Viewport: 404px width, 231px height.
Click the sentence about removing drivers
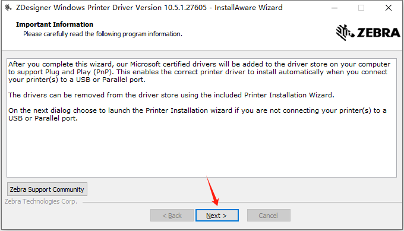pyautogui.click(x=171, y=95)
